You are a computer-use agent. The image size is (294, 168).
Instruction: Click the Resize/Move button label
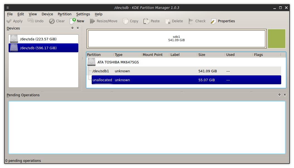pyautogui.click(x=107, y=21)
